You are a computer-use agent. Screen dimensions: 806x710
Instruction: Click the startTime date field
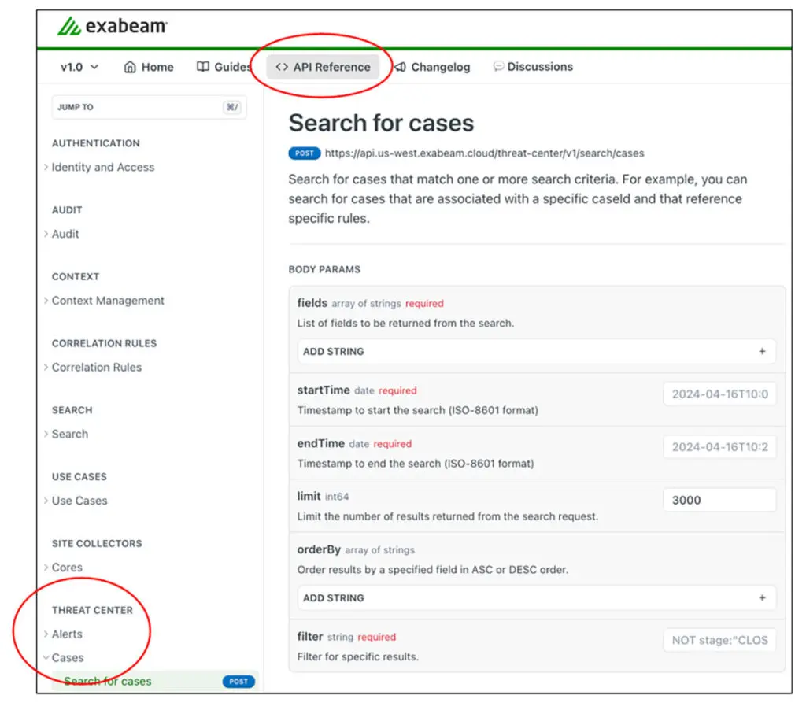click(719, 394)
